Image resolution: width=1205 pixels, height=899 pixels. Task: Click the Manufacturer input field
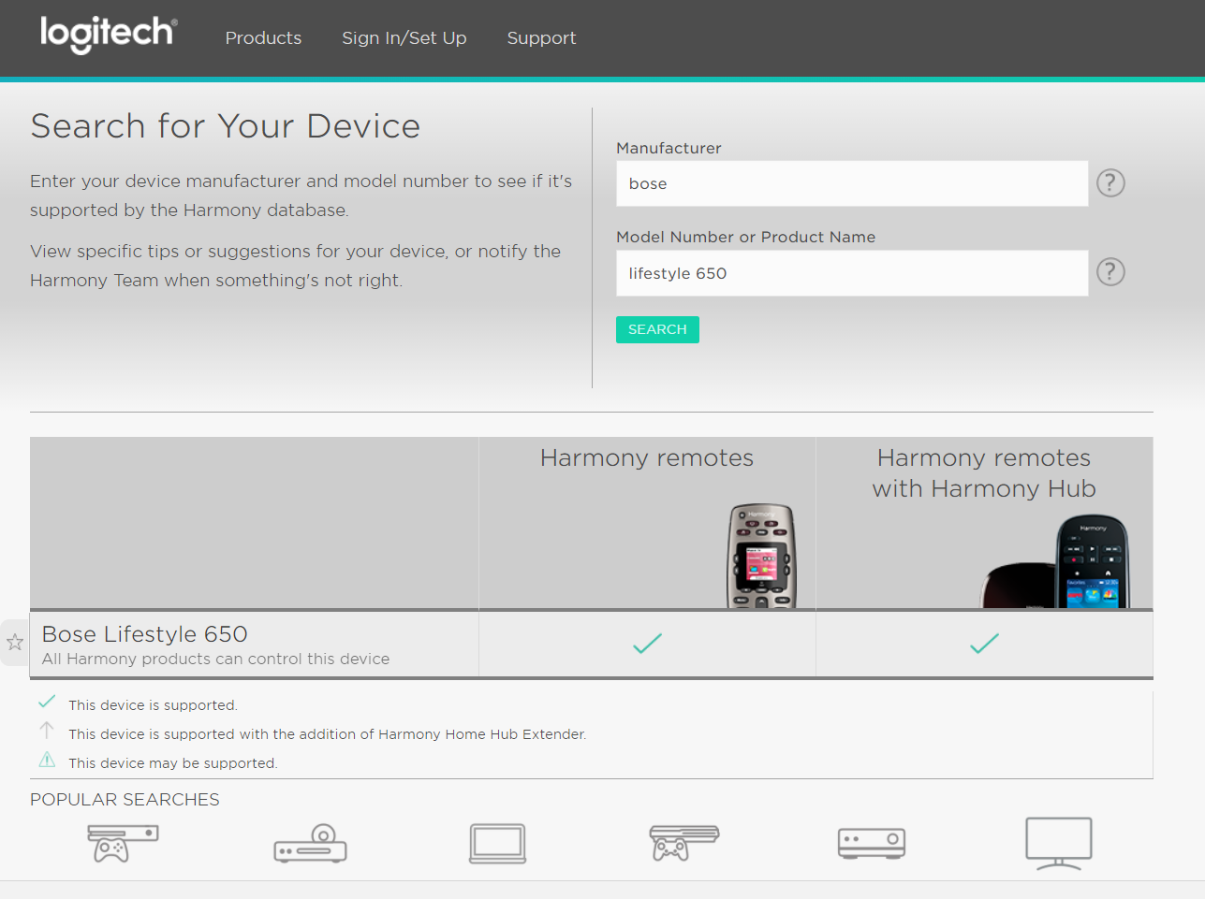click(852, 183)
